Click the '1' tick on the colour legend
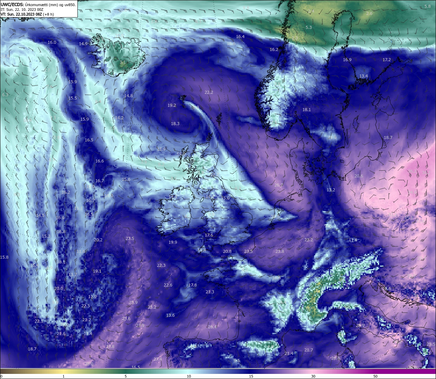 click(64, 376)
